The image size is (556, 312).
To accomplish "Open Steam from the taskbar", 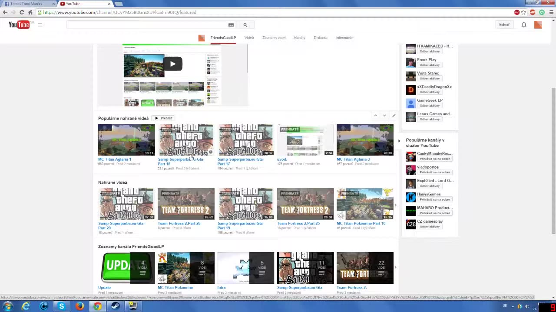I will 116,306.
